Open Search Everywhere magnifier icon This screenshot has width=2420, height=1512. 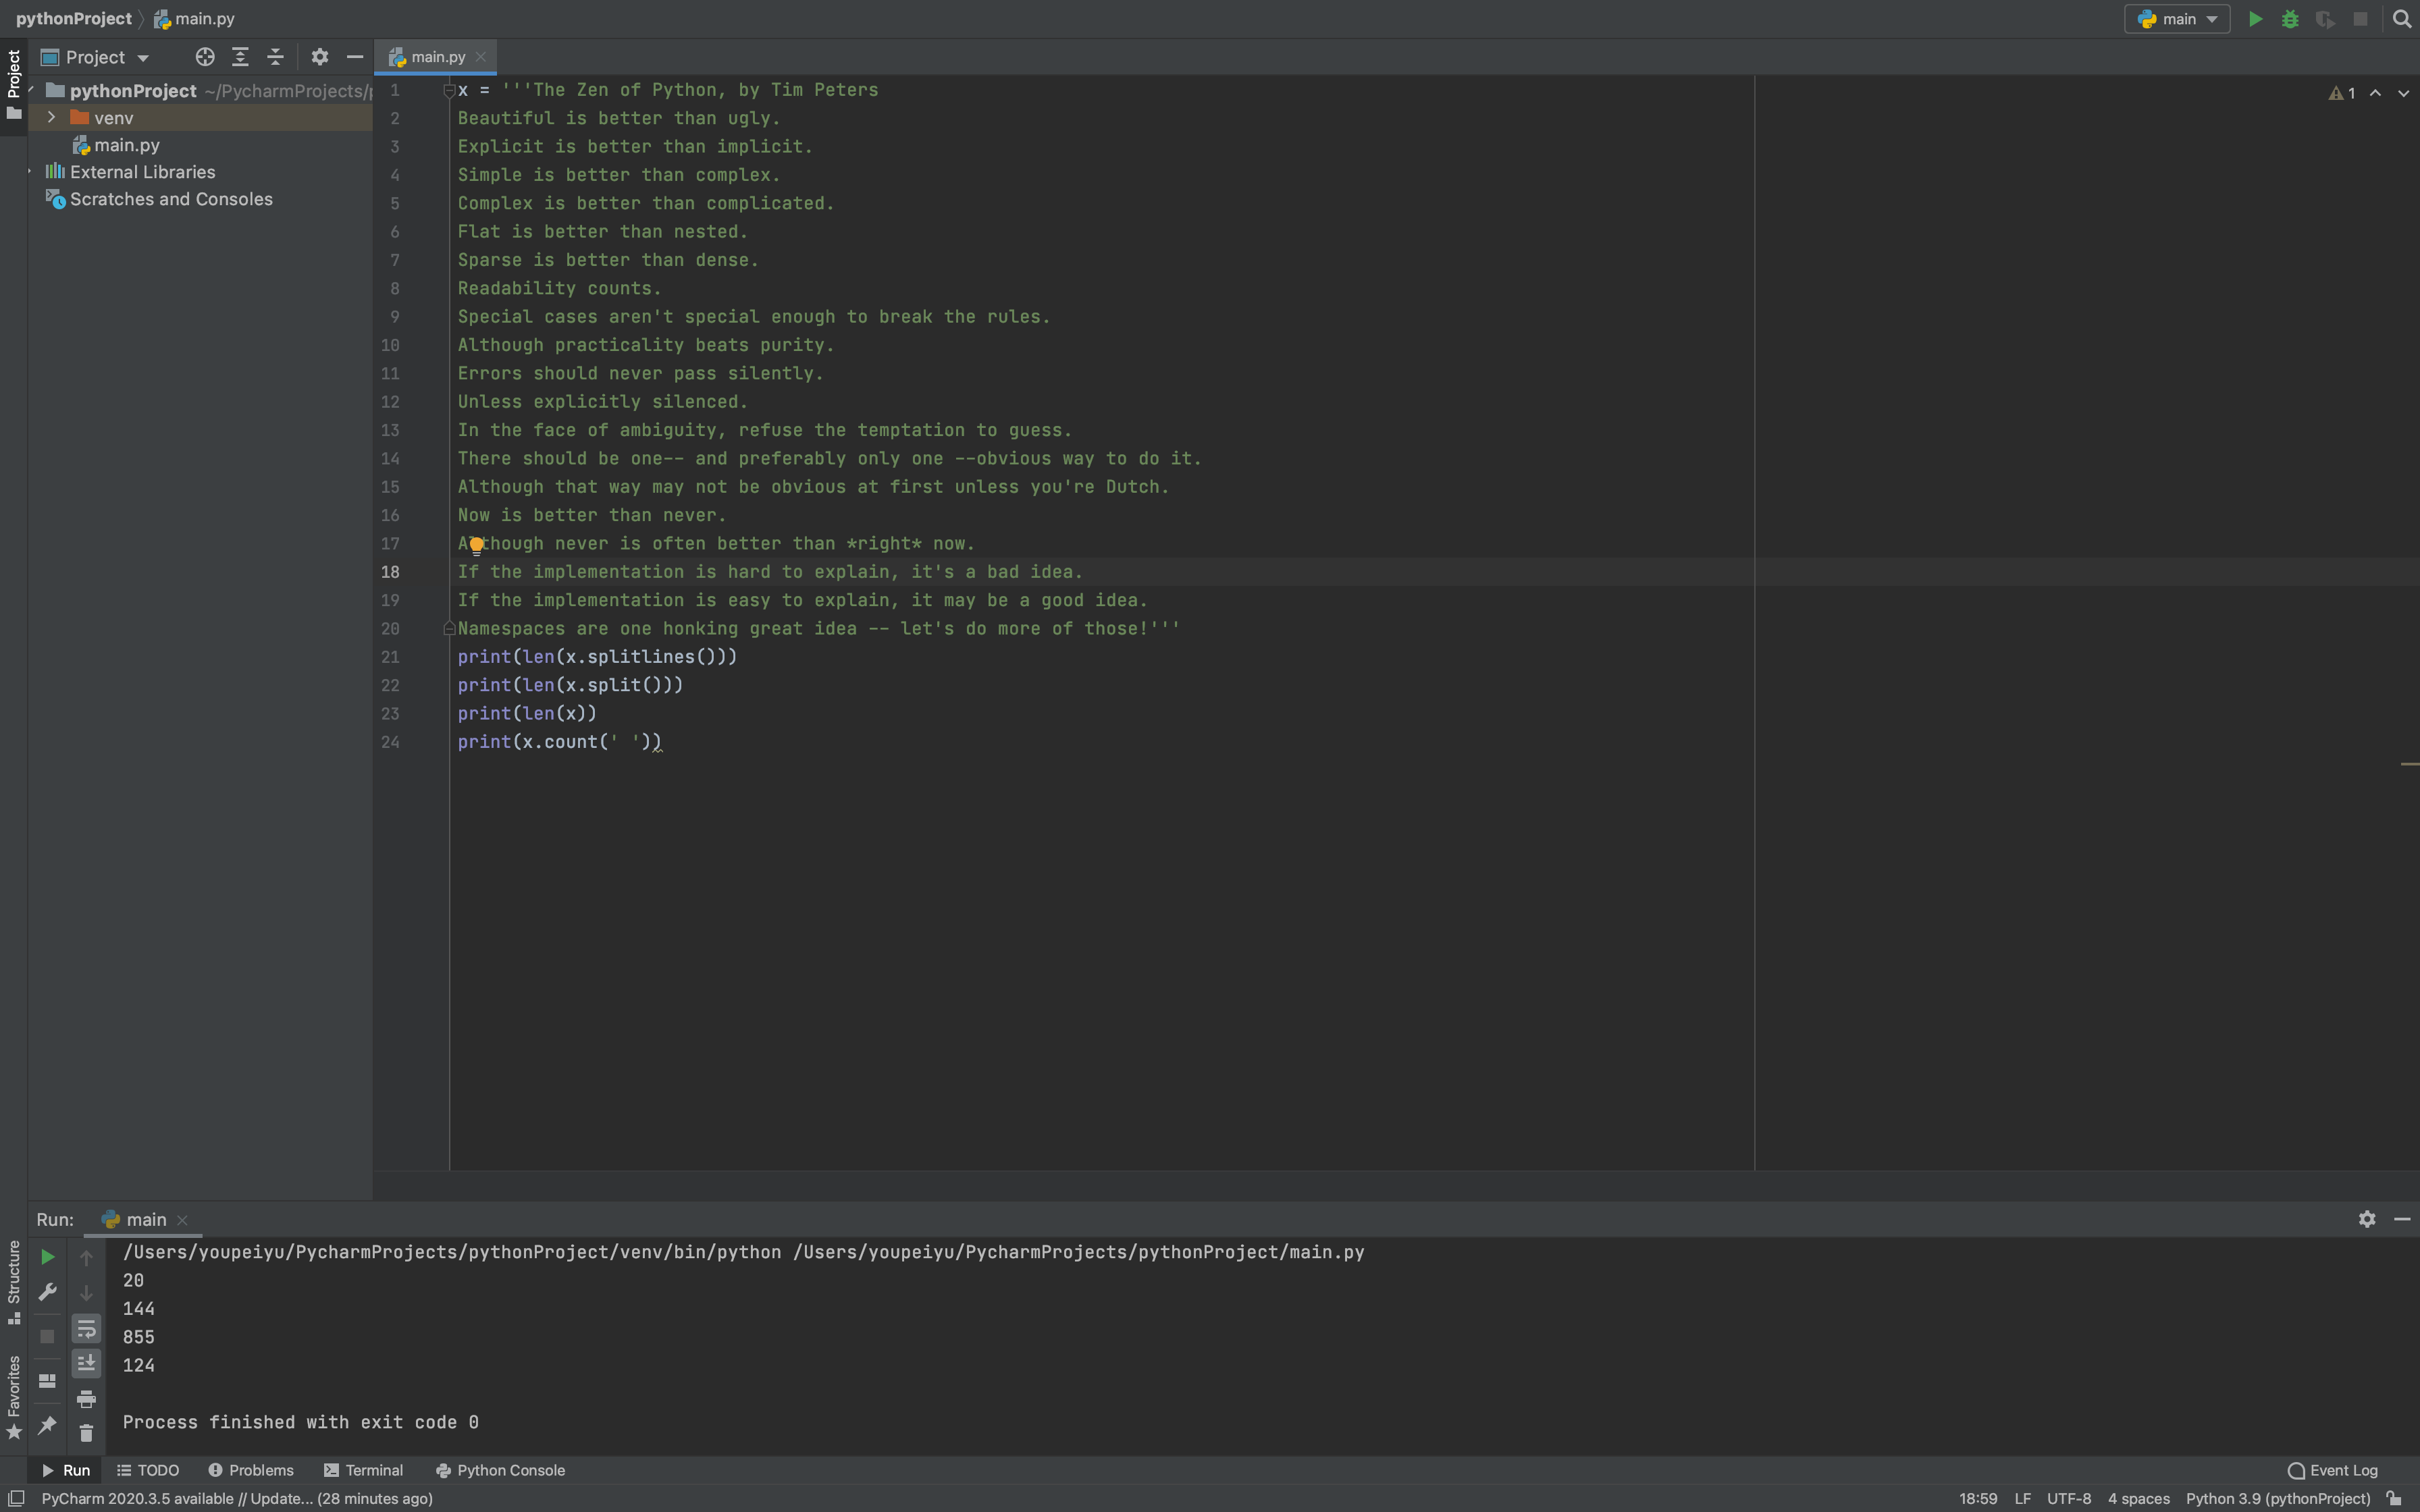pos(2402,19)
